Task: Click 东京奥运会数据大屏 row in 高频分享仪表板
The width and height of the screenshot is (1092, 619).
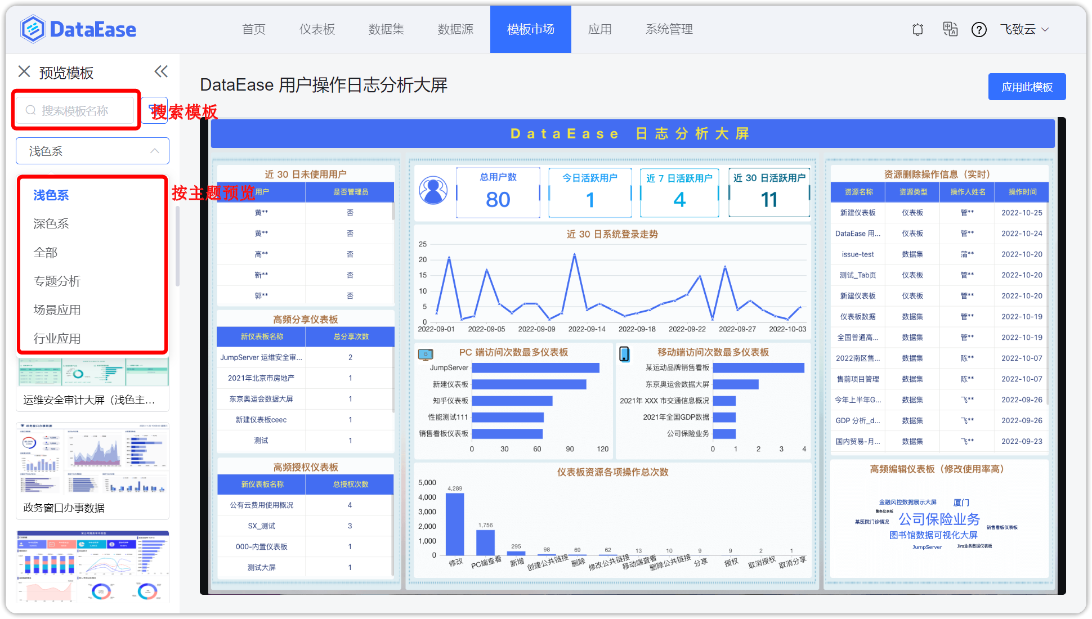Action: click(x=305, y=399)
